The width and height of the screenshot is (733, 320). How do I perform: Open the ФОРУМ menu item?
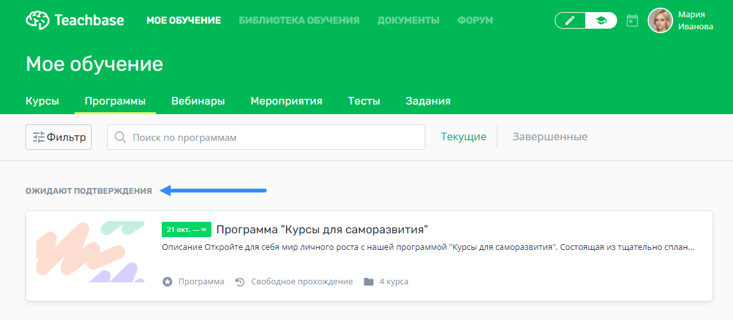(x=476, y=20)
